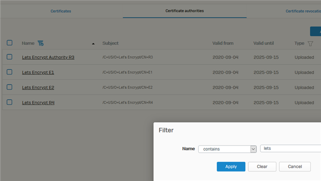Viewport: 321px width, 181px height.
Task: Open the Lets Encrypt R4 certificate link
Action: click(x=38, y=103)
